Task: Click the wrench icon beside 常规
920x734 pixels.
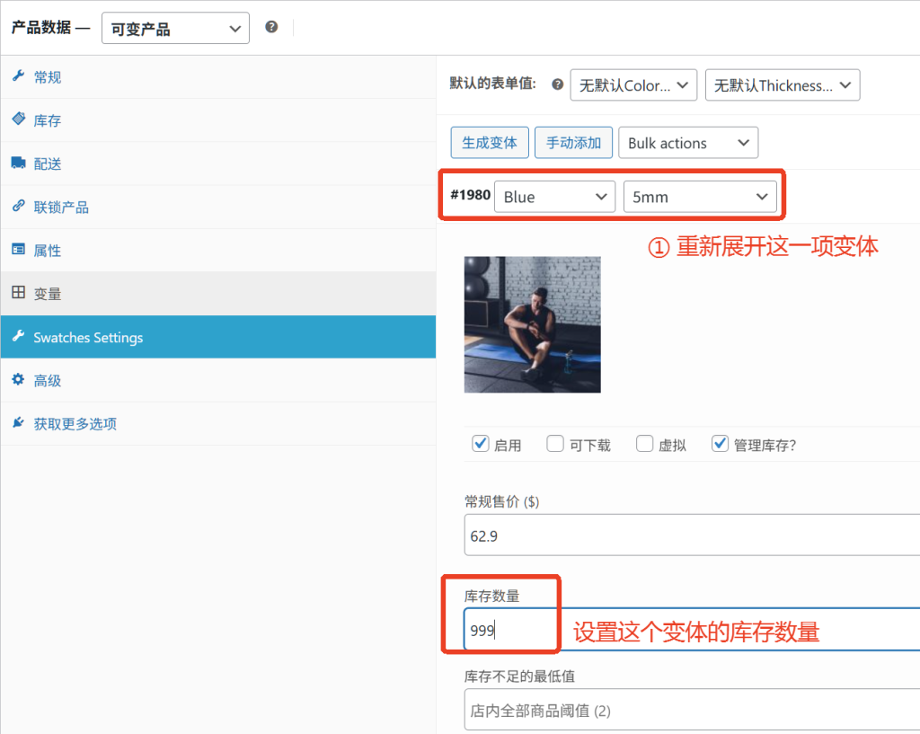Action: [18, 77]
